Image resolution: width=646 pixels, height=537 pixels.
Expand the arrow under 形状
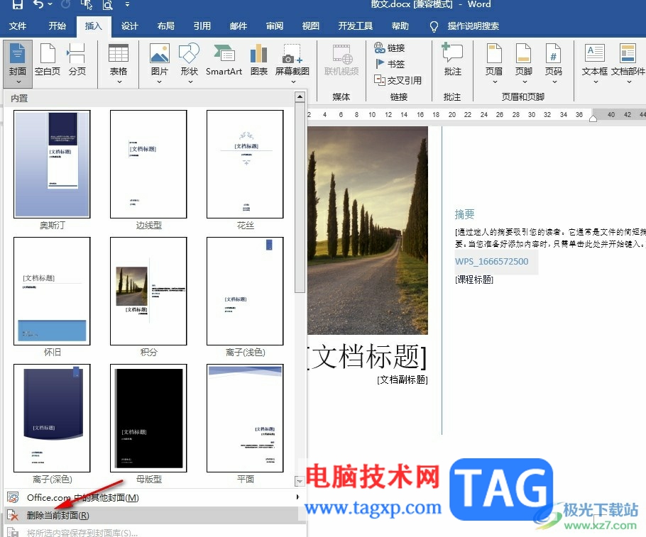click(190, 82)
